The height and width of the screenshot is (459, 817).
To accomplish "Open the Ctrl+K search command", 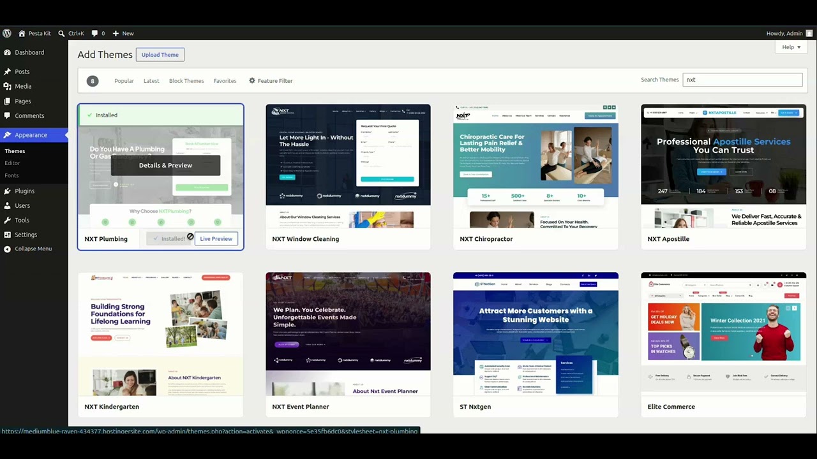I will click(71, 33).
